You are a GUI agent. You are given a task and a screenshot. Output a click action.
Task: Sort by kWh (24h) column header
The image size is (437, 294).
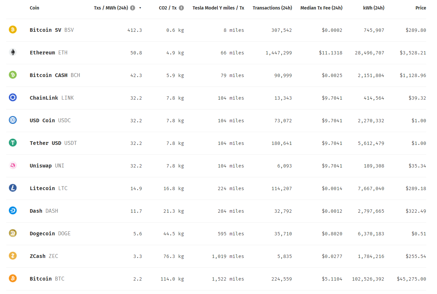[x=374, y=8]
